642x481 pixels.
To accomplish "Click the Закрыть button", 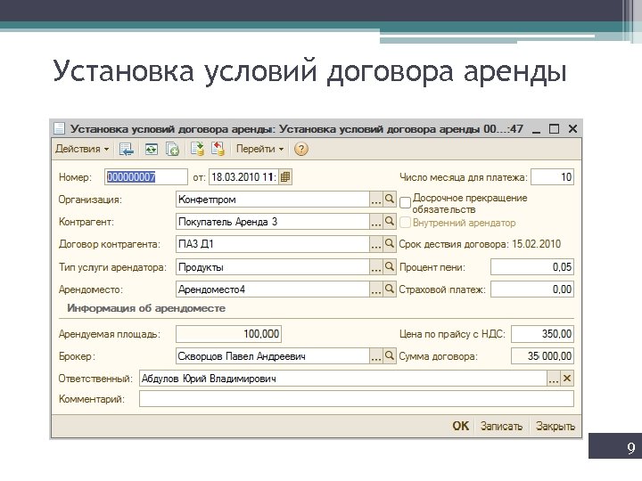I will 556,426.
